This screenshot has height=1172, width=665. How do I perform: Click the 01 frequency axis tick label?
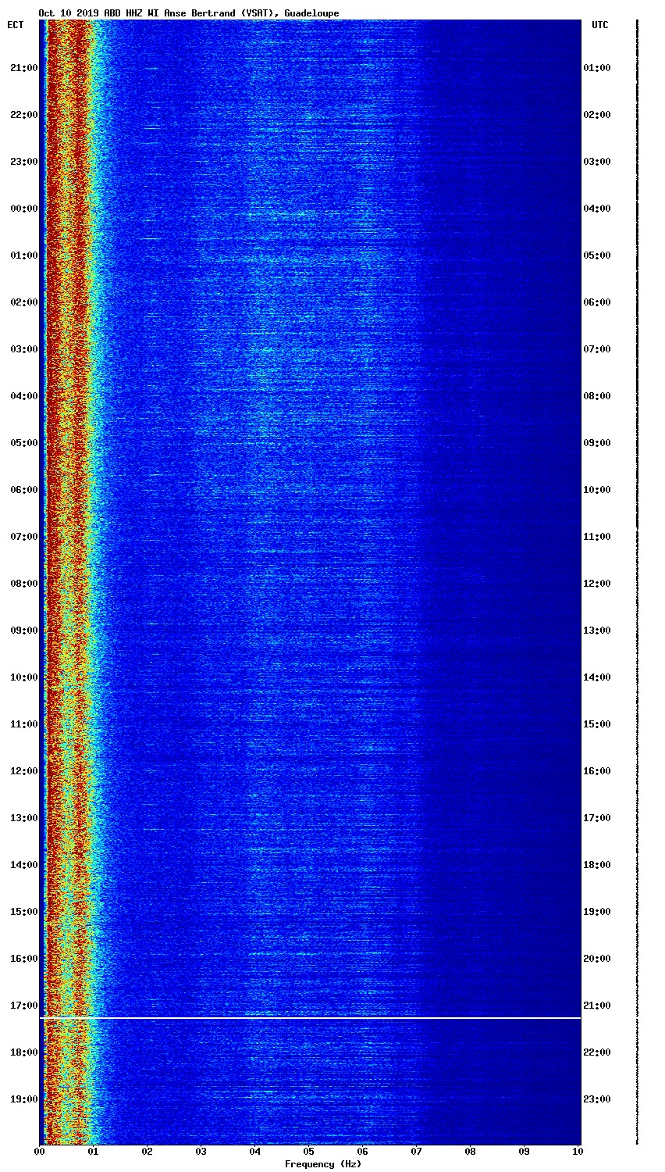point(94,1152)
